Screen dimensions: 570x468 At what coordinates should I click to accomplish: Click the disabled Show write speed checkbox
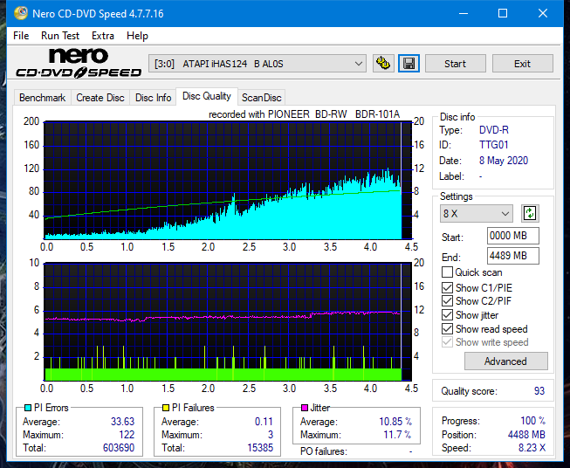click(x=447, y=342)
